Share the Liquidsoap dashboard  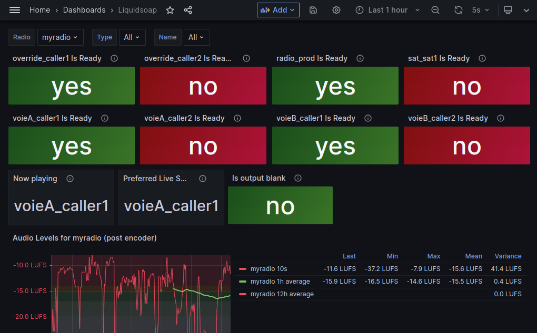coord(188,11)
